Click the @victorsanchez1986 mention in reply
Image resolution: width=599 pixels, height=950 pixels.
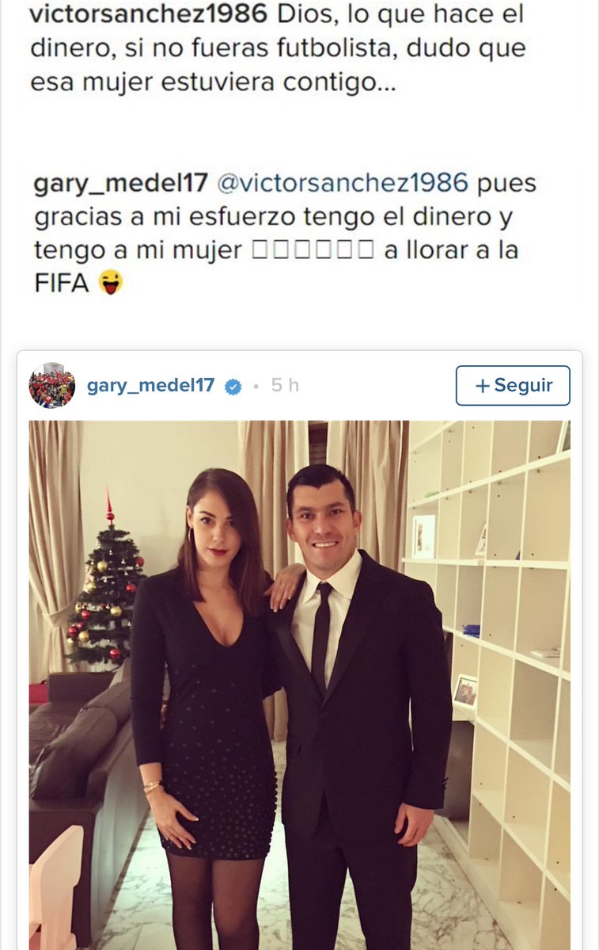click(x=342, y=183)
